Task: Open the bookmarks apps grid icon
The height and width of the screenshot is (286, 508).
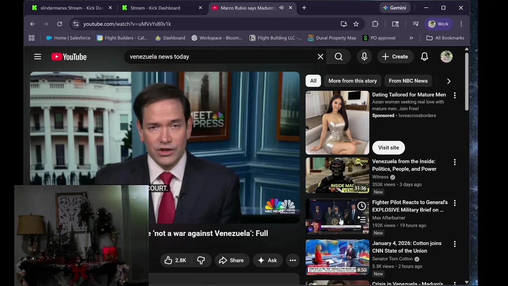Action: tap(31, 38)
